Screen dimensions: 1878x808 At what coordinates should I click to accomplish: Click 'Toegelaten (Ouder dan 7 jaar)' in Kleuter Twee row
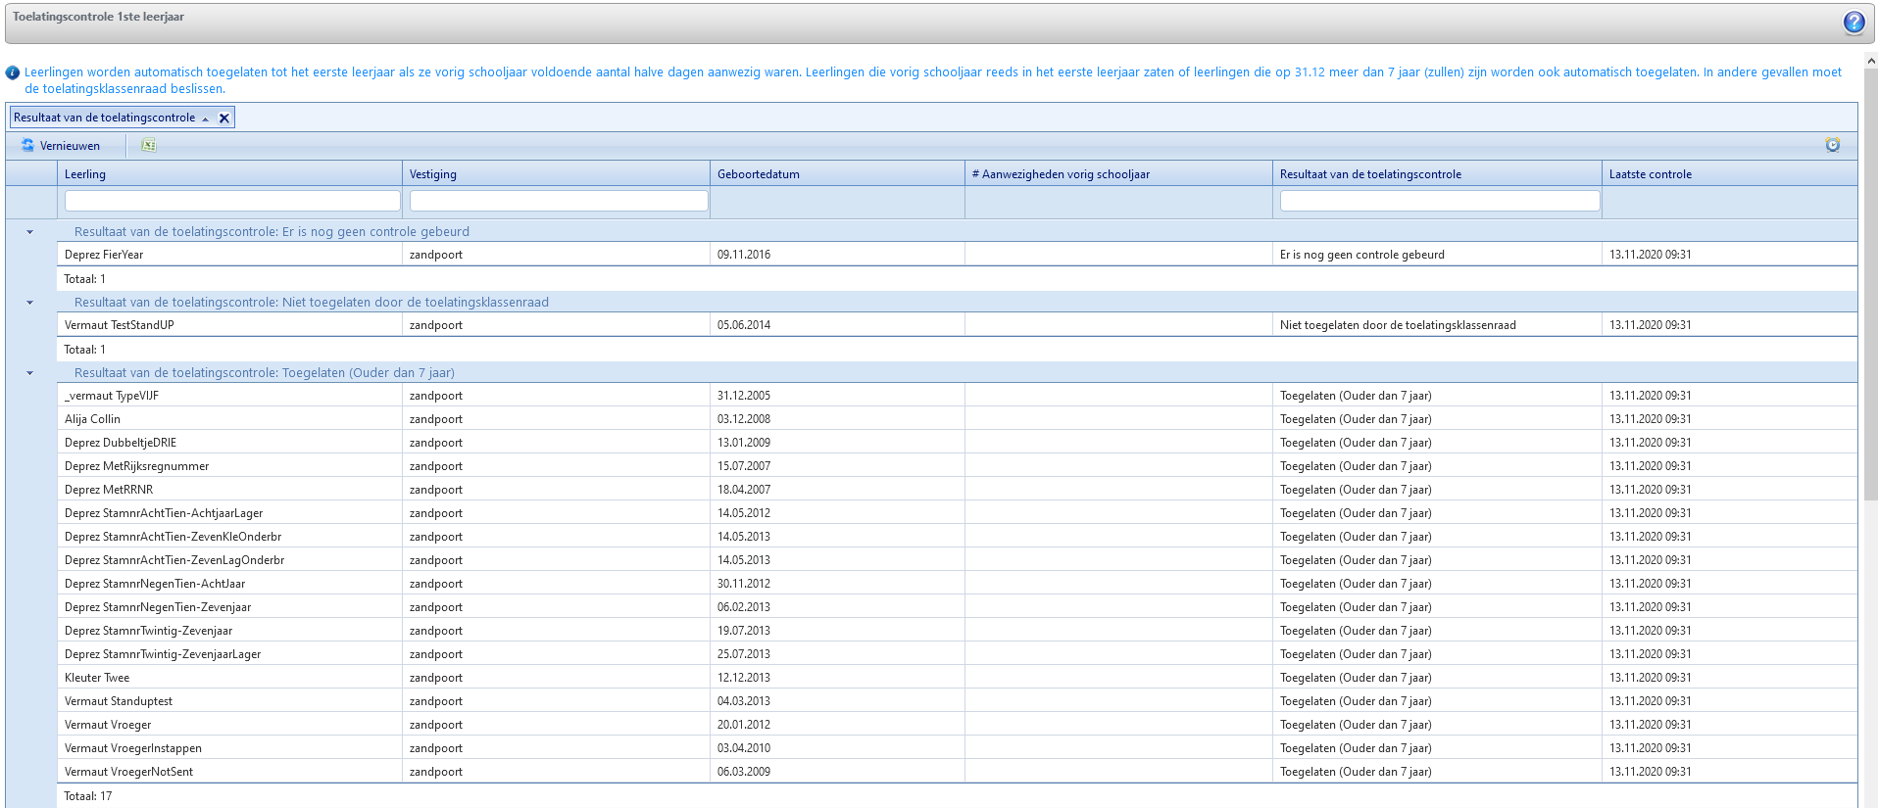pyautogui.click(x=1356, y=678)
